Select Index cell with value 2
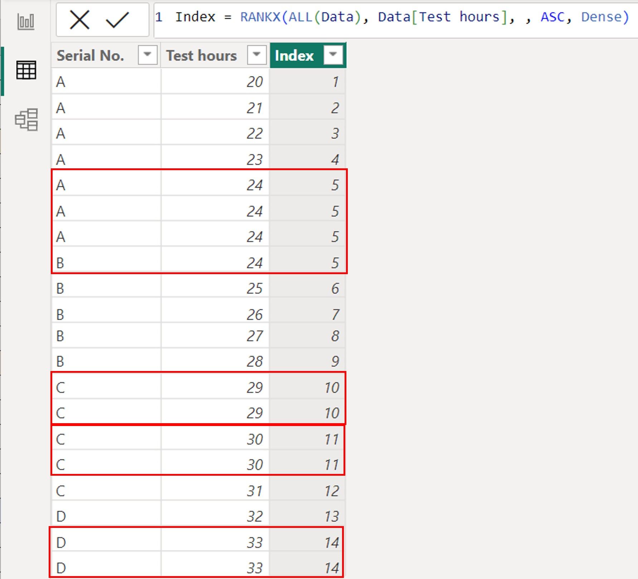 coord(307,107)
